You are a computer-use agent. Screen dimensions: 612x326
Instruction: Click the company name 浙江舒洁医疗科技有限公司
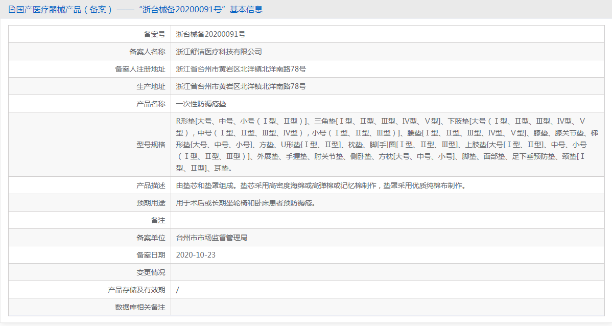click(219, 52)
